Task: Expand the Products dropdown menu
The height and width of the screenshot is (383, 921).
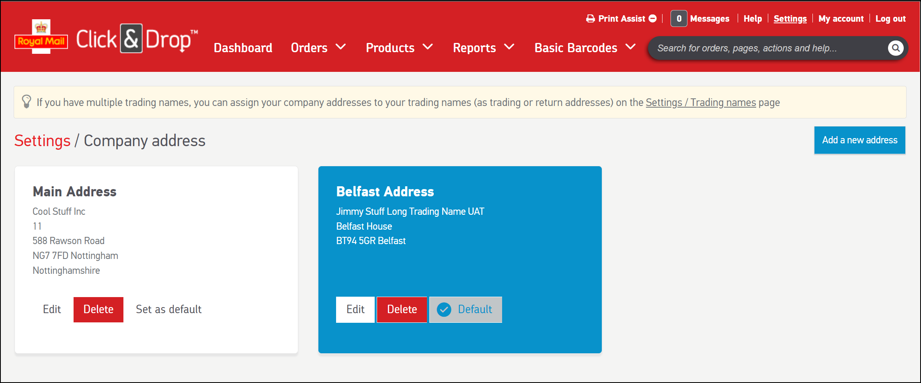Action: click(399, 48)
